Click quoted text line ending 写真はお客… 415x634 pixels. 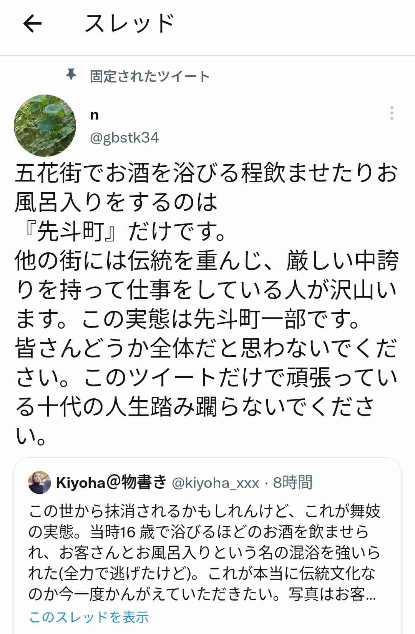[202, 594]
